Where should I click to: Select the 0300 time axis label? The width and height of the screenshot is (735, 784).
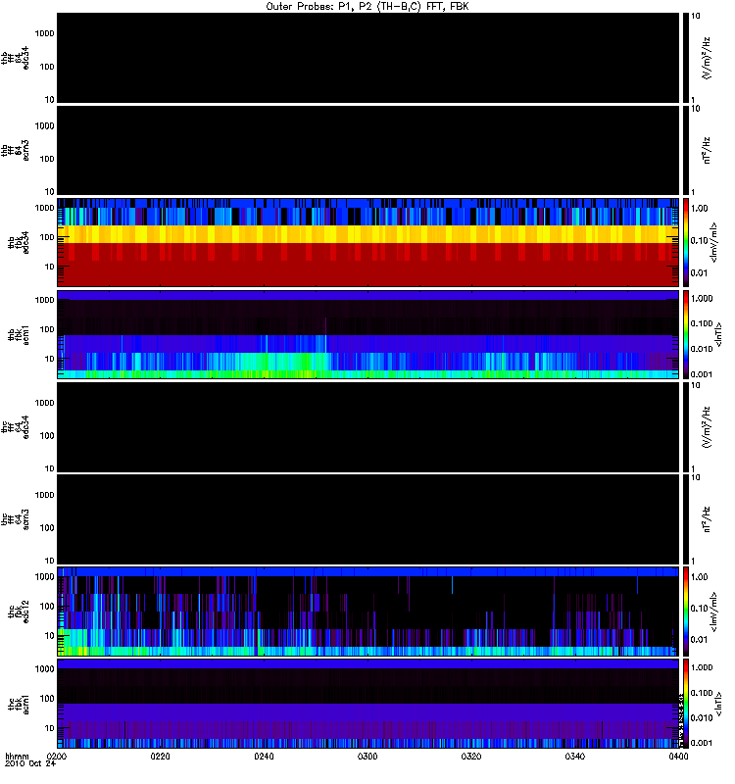coord(367,757)
